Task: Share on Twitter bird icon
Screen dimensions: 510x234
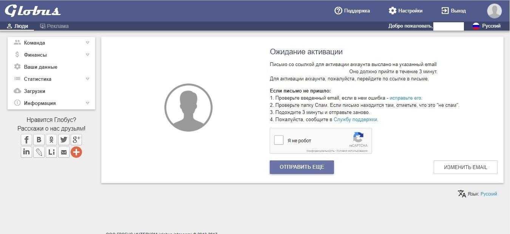Action: click(64, 140)
